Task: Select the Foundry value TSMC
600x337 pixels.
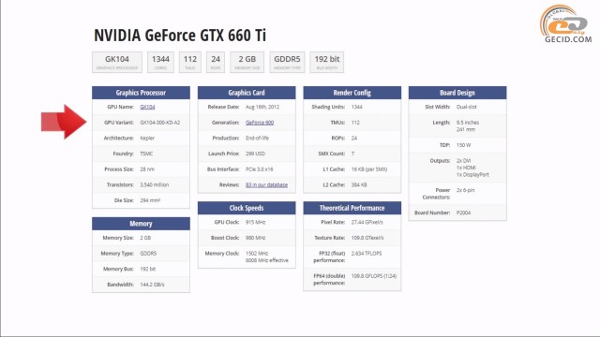Action: (146, 154)
